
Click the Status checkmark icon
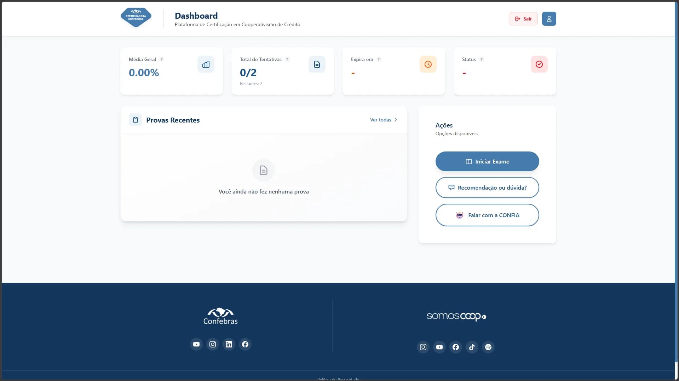click(539, 64)
